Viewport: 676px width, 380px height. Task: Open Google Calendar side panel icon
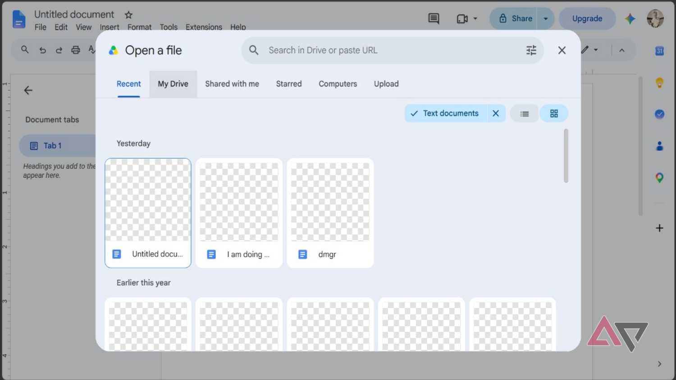point(659,51)
